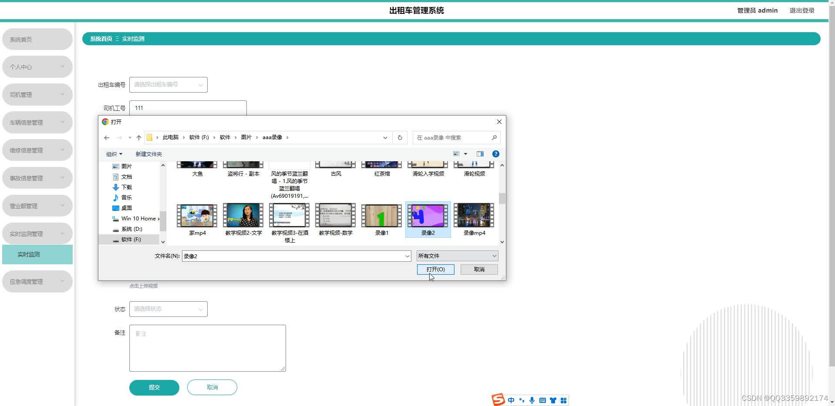The image size is (835, 406).
Task: Expand 车辆信息管理 sidebar menu
Action: pos(37,122)
